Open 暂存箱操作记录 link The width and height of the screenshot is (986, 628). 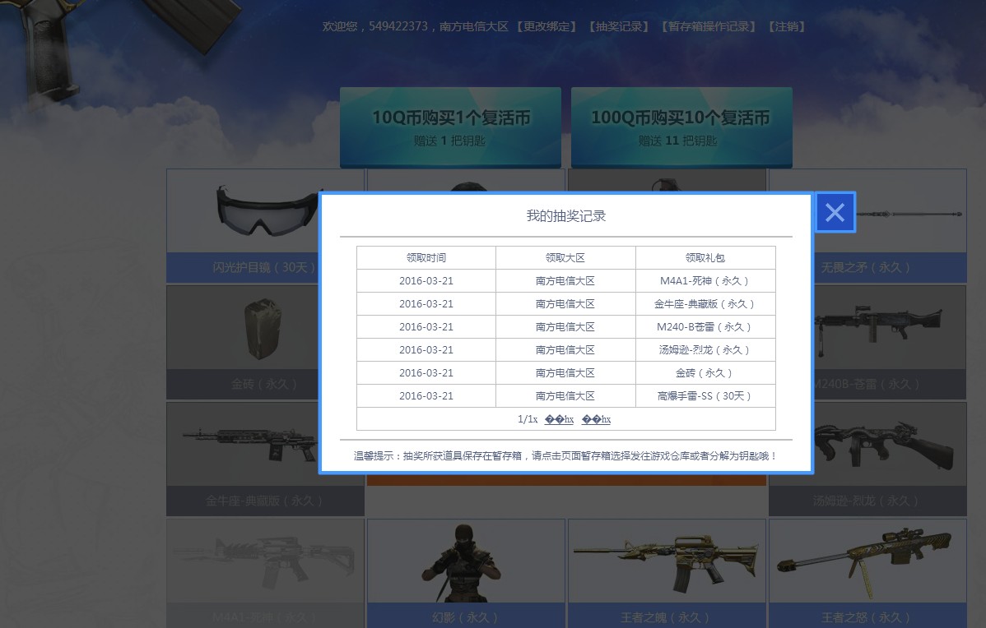(708, 26)
